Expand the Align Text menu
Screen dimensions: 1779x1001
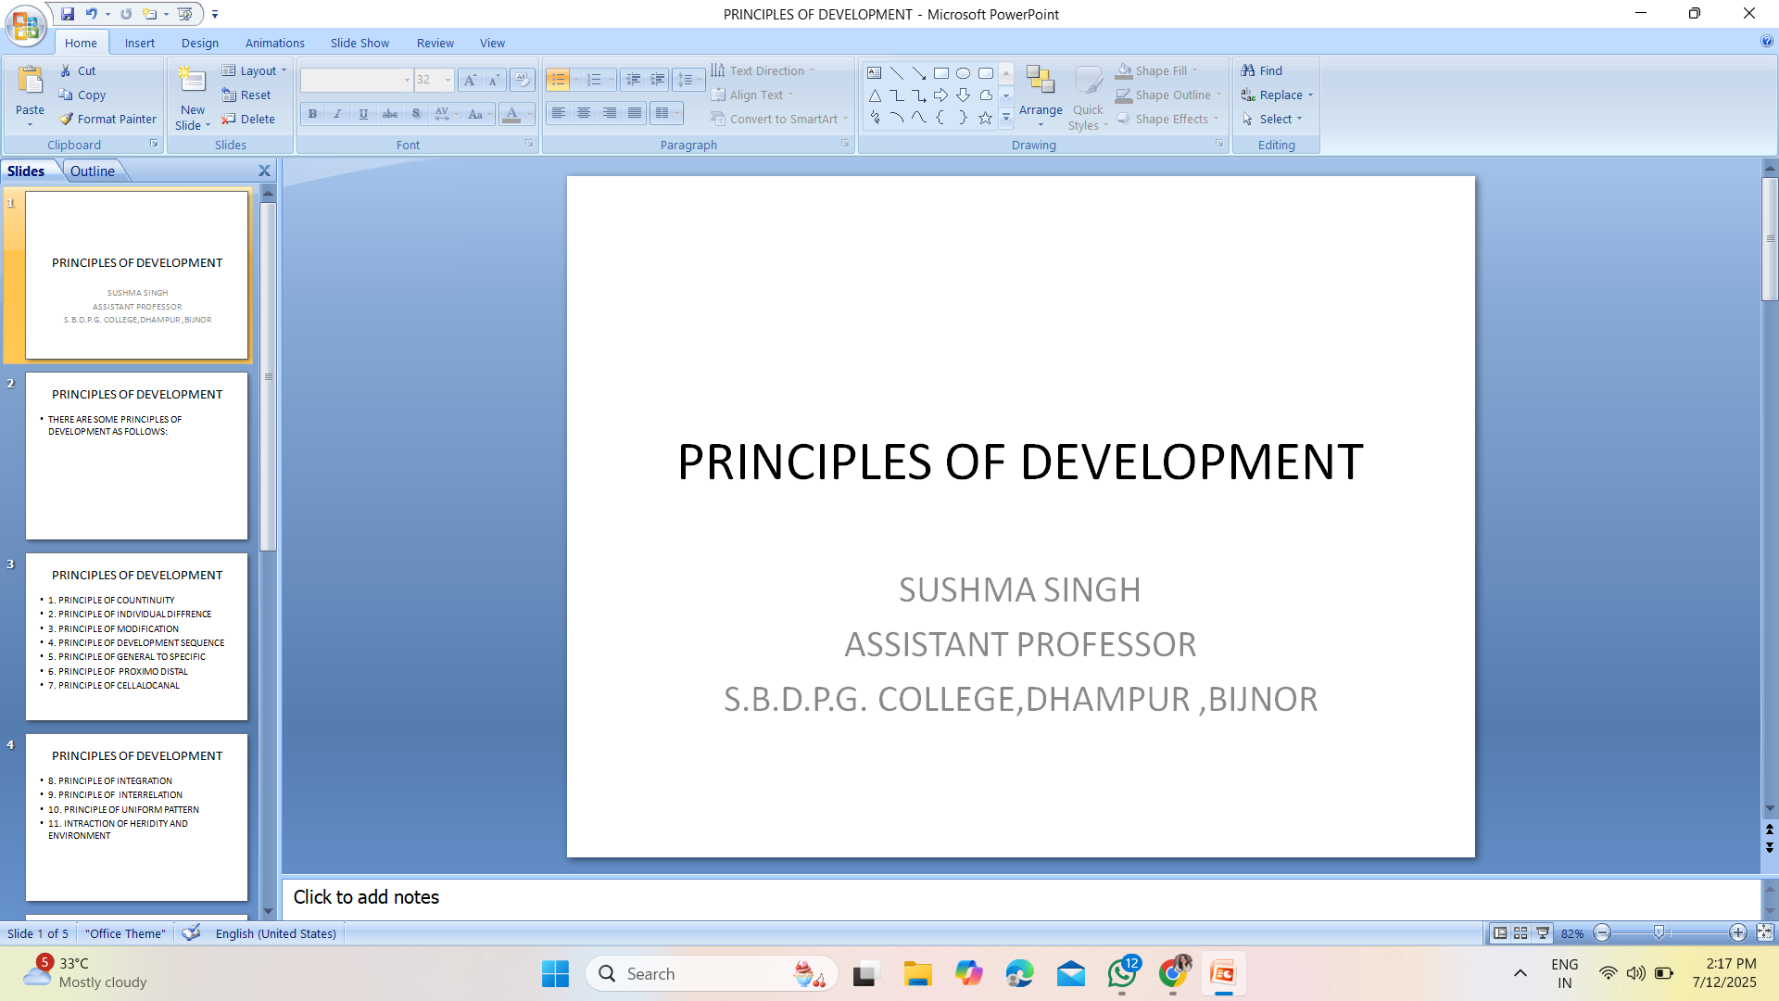point(753,95)
